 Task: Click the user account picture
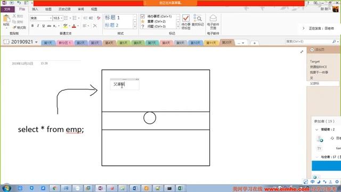pyautogui.click(x=336, y=9)
